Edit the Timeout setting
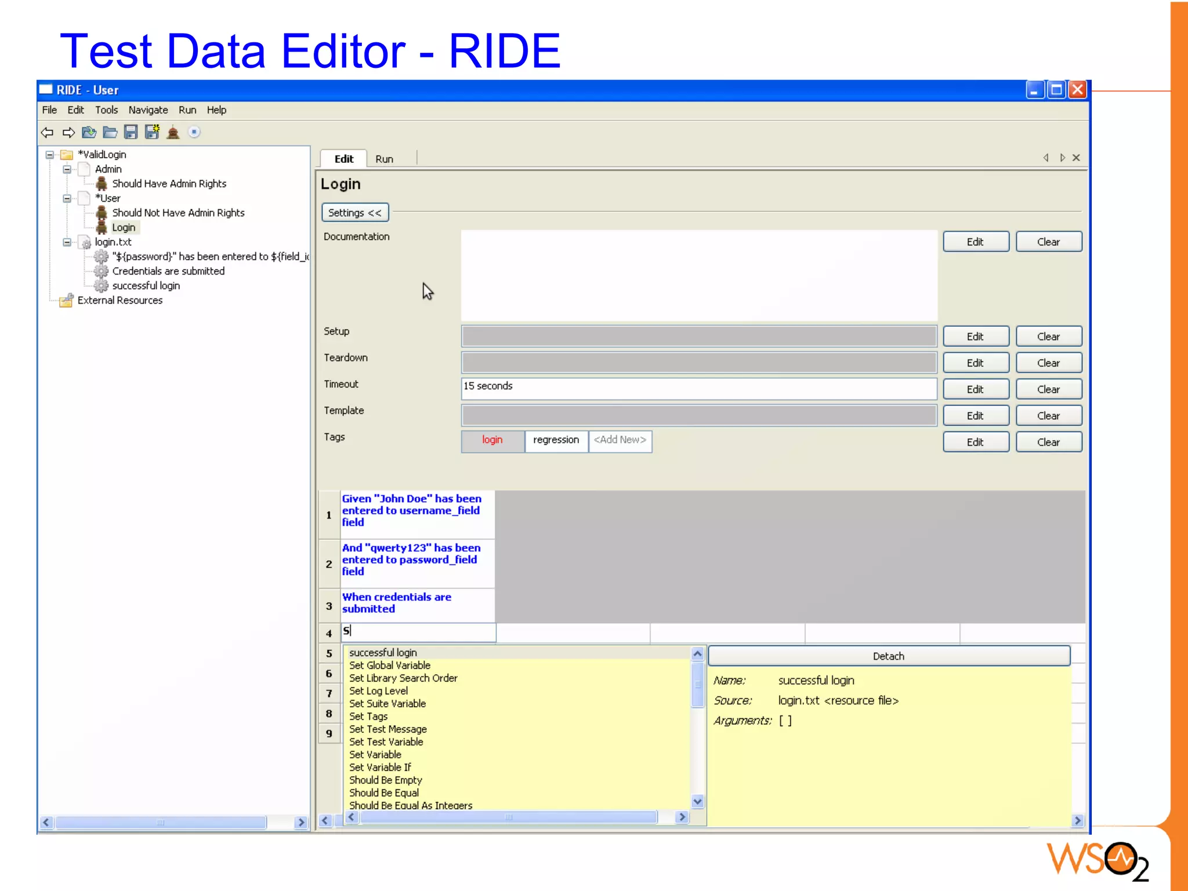Viewport: 1188px width, 891px height. coord(976,389)
